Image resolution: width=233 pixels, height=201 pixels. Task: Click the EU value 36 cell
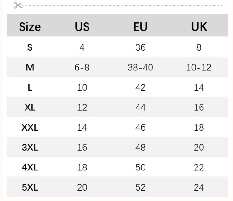point(140,47)
